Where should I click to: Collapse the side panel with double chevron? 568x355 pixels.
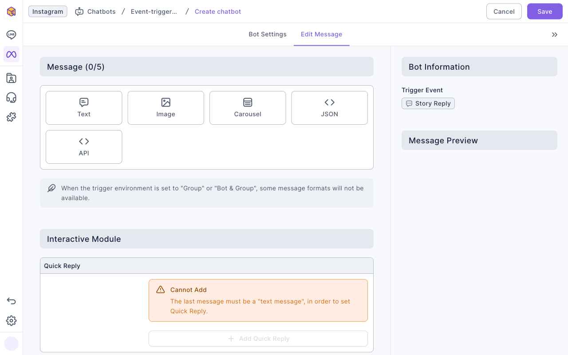point(555,35)
